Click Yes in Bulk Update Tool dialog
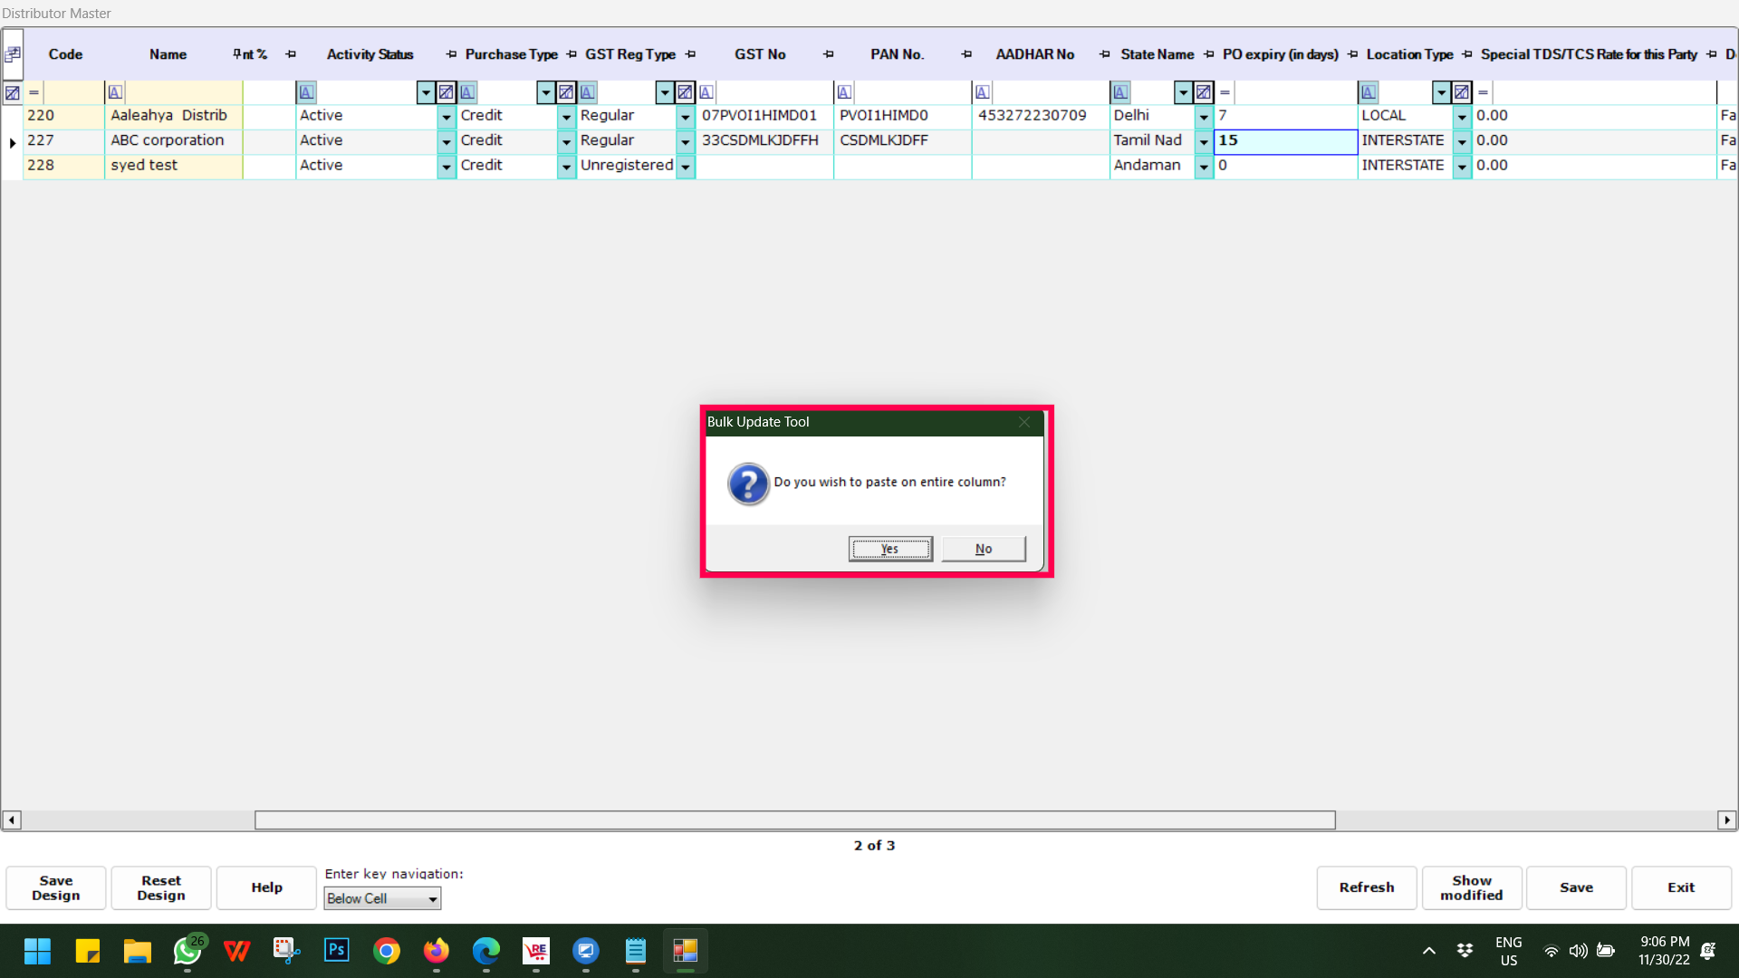1739x978 pixels. 889,549
